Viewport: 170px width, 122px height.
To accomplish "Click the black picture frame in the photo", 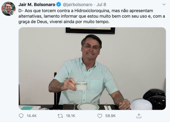I will (x=90, y=30).
